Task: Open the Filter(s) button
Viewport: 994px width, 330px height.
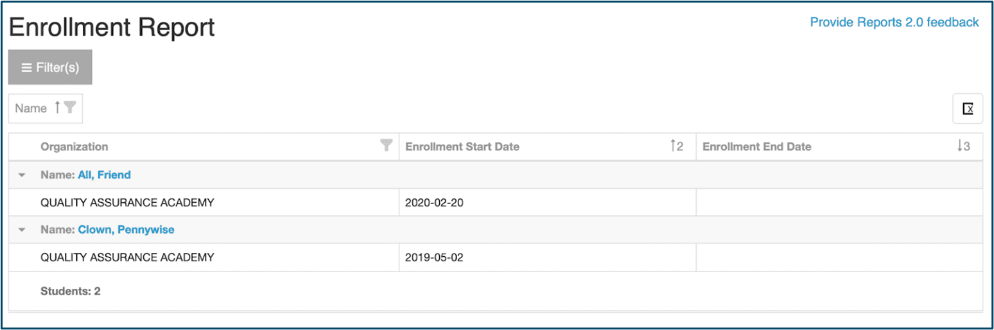Action: (50, 67)
